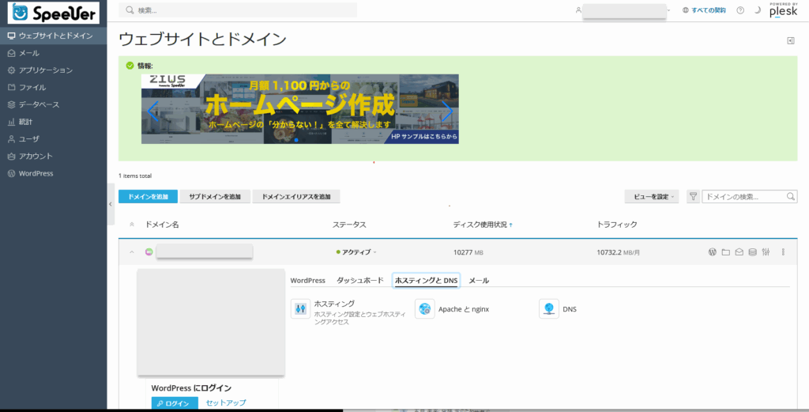Open the すべての契約 link
Image resolution: width=809 pixels, height=412 pixels.
[704, 10]
